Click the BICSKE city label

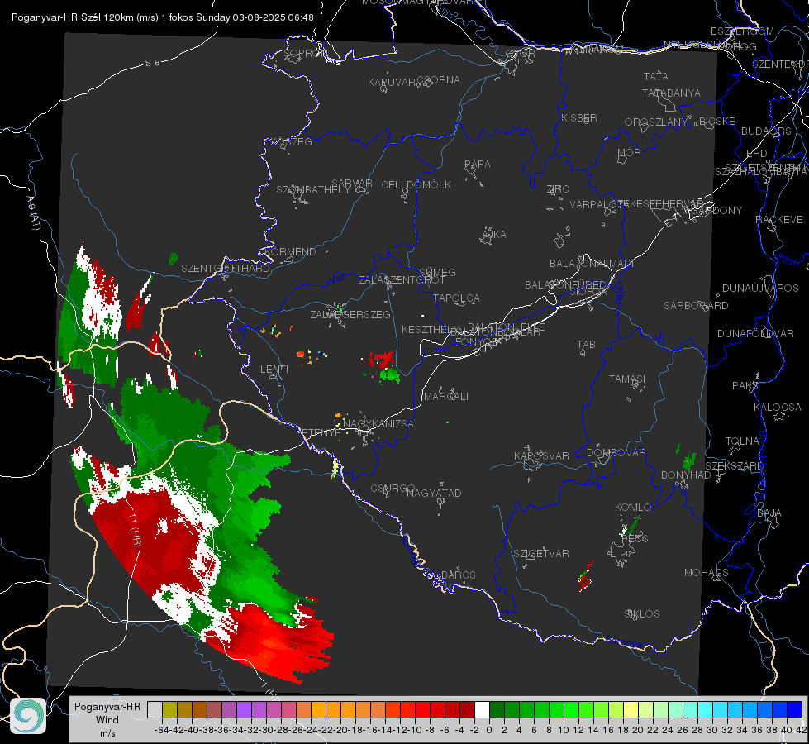[x=717, y=122]
